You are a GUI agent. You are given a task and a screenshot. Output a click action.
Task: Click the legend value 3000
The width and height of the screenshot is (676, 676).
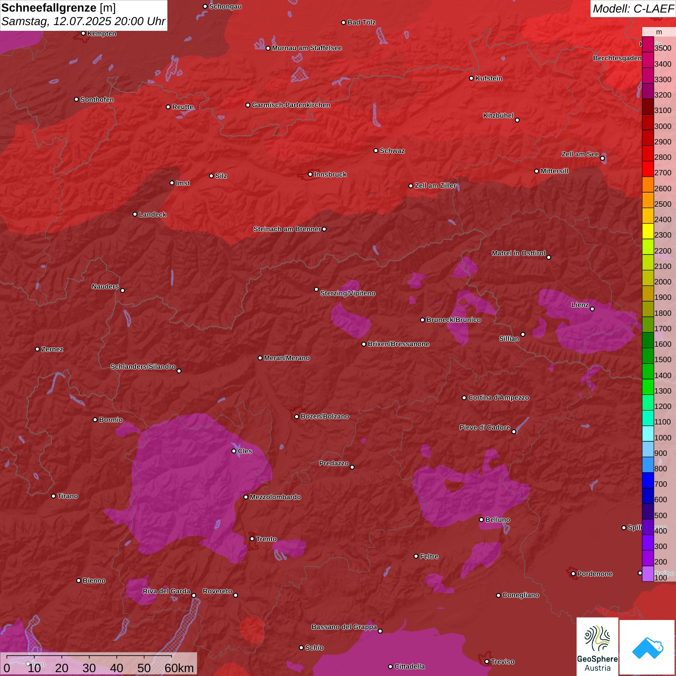pos(662,126)
